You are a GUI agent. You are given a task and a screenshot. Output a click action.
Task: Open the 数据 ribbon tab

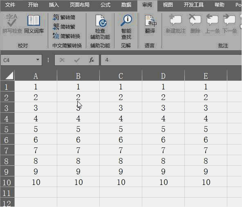click(126, 5)
